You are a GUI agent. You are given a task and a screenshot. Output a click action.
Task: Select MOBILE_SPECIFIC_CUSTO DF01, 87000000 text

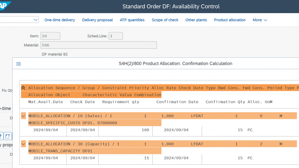pos(72,123)
